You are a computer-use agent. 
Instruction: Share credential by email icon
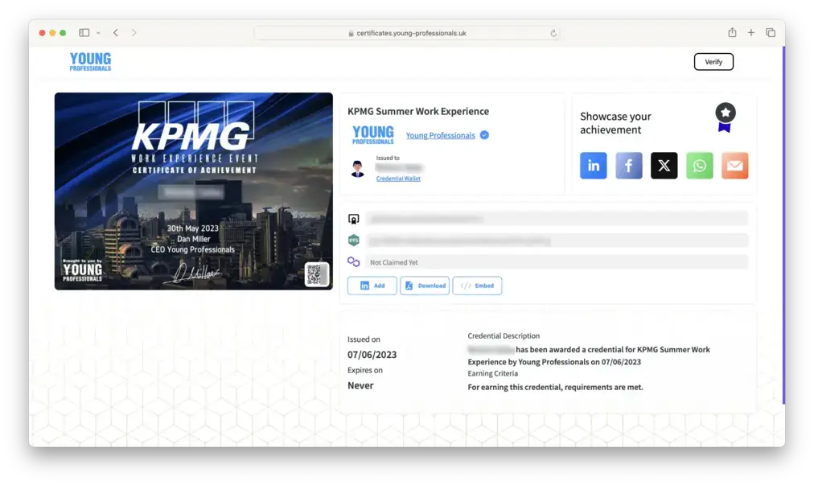click(x=734, y=166)
